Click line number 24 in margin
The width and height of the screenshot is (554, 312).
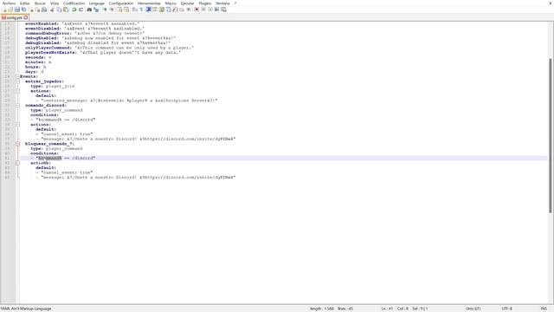(7, 76)
